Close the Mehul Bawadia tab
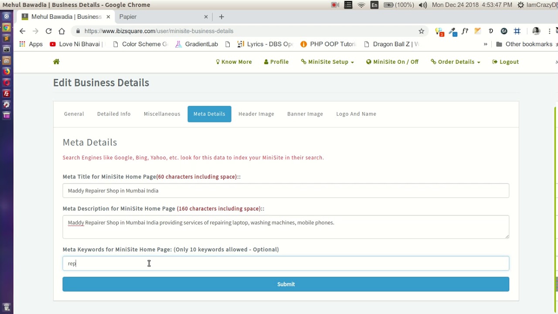The image size is (558, 314). [x=108, y=17]
